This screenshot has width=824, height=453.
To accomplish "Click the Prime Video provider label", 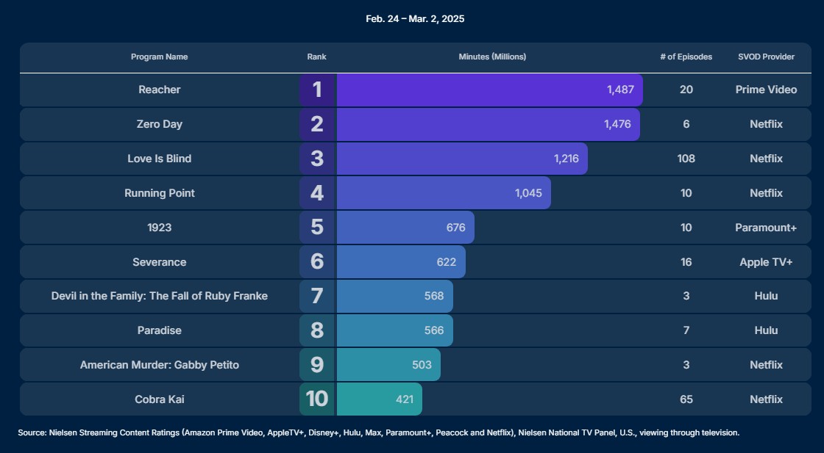I will pyautogui.click(x=766, y=90).
